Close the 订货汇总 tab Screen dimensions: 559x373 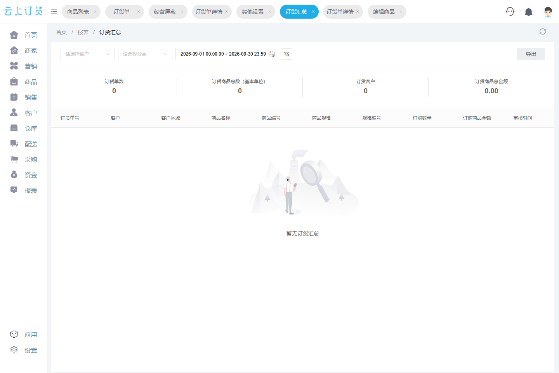point(313,12)
